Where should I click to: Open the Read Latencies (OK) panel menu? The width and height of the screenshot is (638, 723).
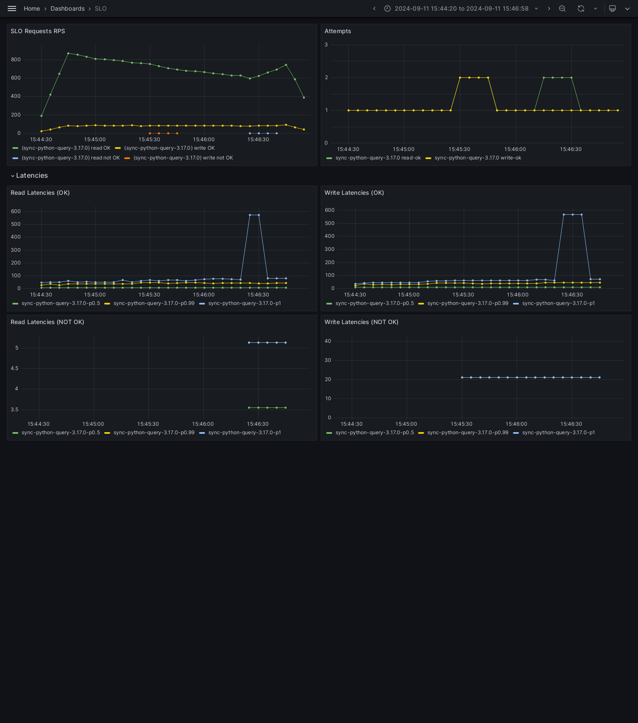point(40,193)
